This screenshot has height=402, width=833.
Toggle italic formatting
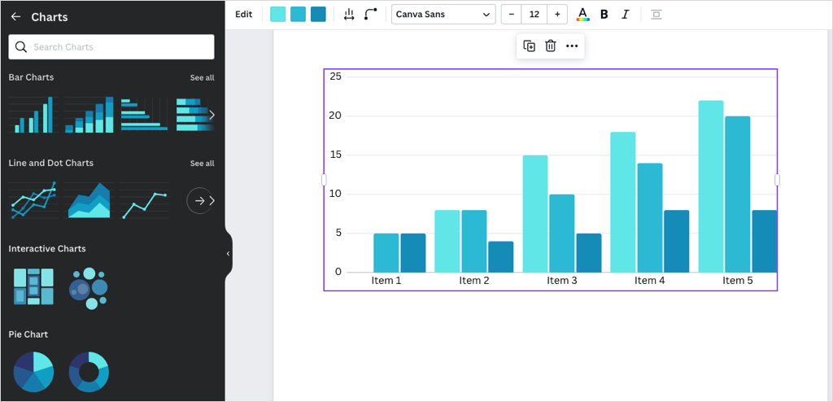625,14
